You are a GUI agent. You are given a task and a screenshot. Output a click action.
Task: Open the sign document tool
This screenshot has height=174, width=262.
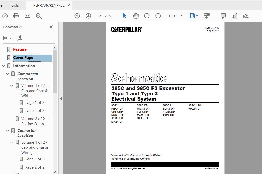pyautogui.click(x=245, y=16)
